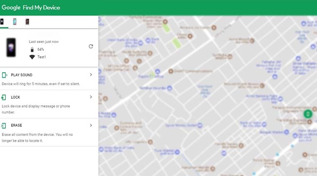Click 'Device will ring for 5 minutes' description
The image size is (317, 176).
click(41, 84)
